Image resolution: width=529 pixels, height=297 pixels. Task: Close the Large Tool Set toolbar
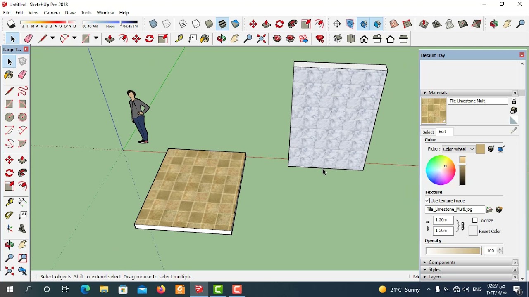[x=26, y=49]
